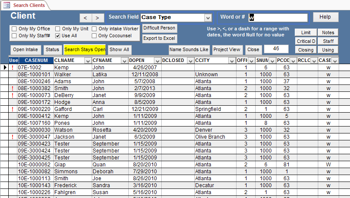Click the red exclamation mark for Gafford's case
The image size is (350, 198).
tap(13, 109)
